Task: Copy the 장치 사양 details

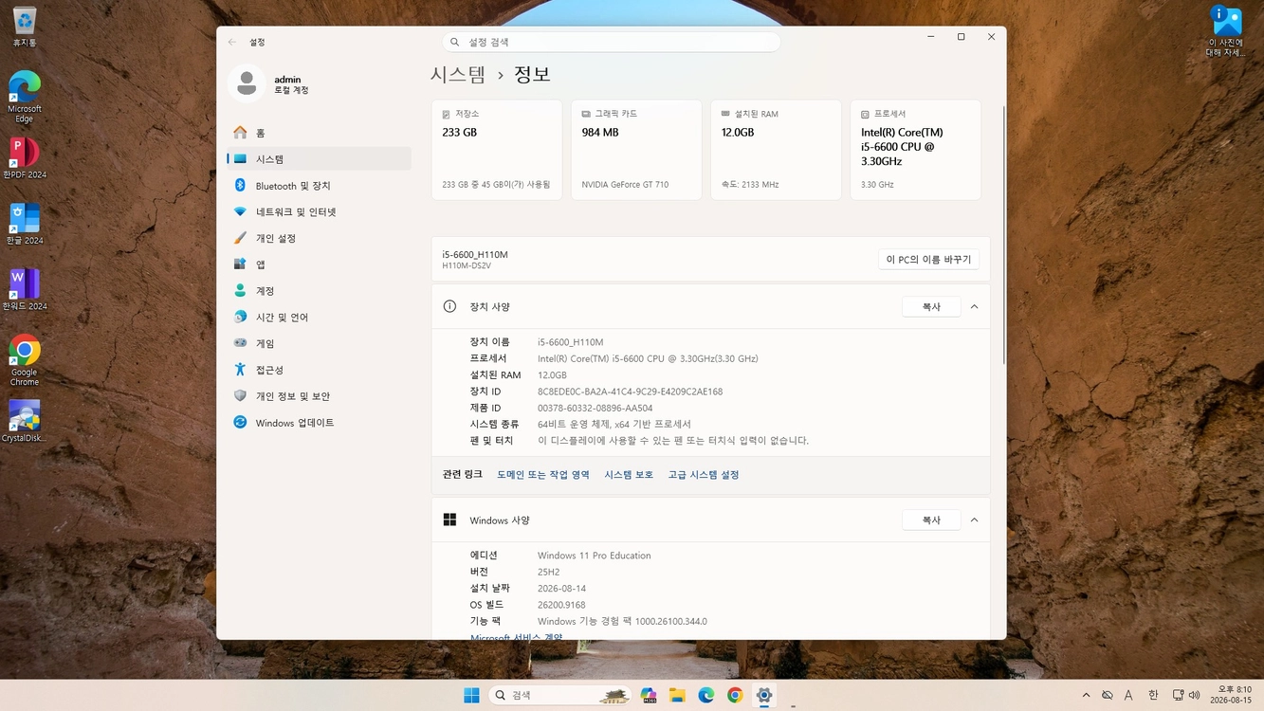Action: pos(931,307)
